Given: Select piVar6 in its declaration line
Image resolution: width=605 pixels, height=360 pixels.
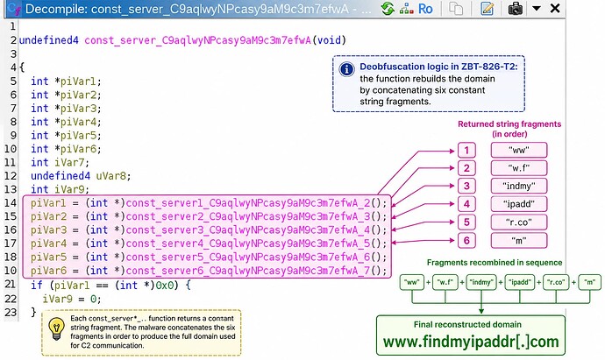Looking at the screenshot, I should click(77, 149).
